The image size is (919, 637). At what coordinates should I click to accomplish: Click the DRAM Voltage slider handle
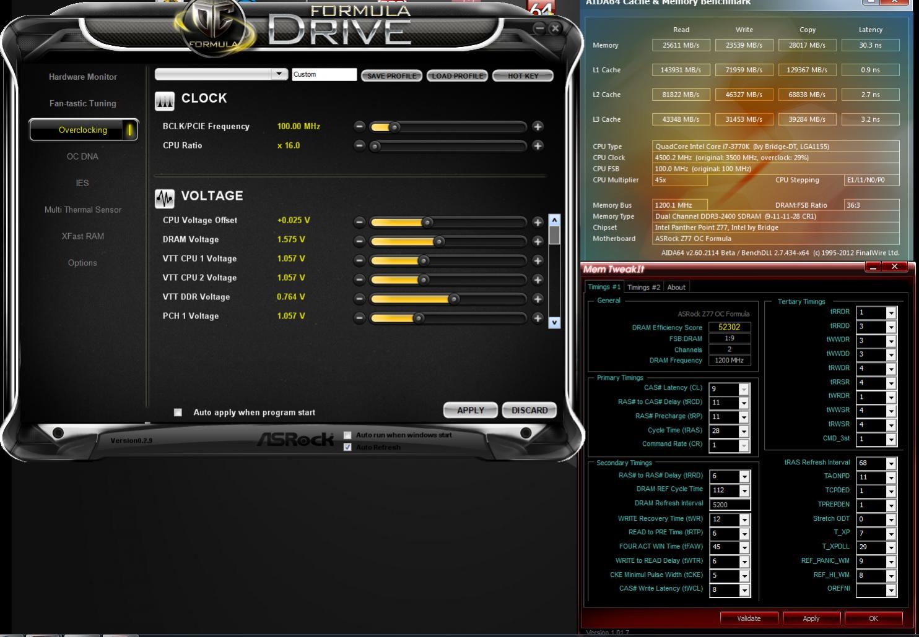(x=439, y=242)
